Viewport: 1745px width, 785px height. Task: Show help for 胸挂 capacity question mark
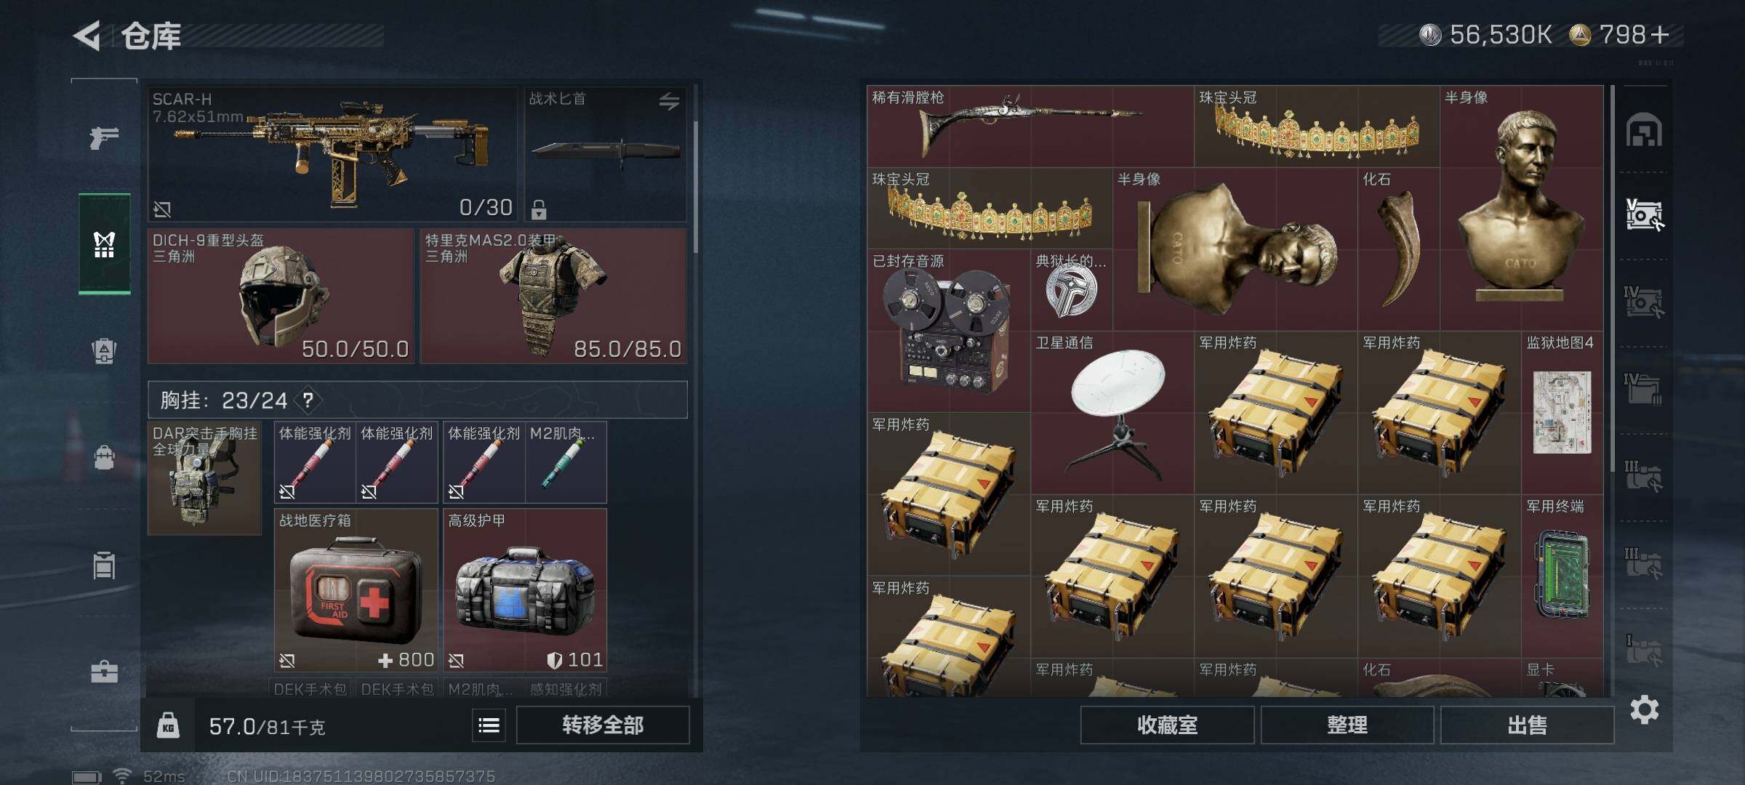point(308,400)
